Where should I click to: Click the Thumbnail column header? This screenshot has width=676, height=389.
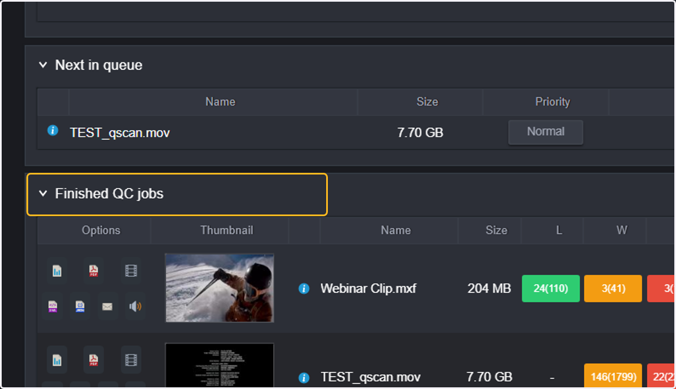[x=226, y=230]
